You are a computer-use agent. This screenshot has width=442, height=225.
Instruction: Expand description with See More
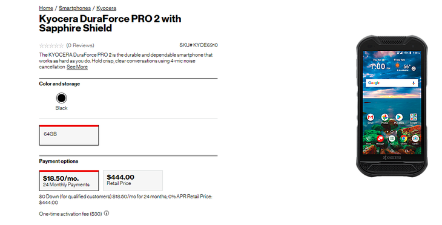(77, 67)
